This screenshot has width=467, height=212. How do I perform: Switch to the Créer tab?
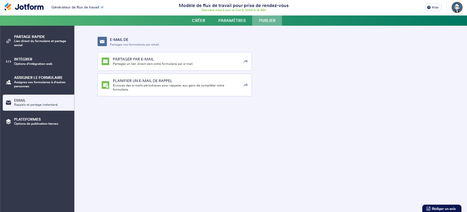click(198, 20)
